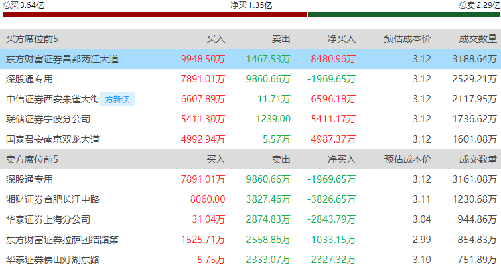Click net buy value -2327.32万

(x=332, y=260)
